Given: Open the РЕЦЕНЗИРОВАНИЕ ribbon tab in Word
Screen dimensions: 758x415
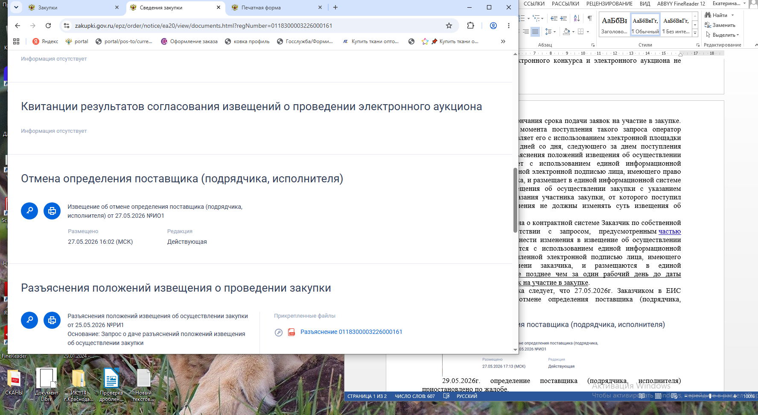Looking at the screenshot, I should (609, 4).
